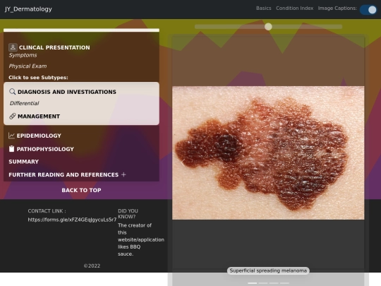
Task: Toggle the Image Captions switch
Action: (x=368, y=10)
